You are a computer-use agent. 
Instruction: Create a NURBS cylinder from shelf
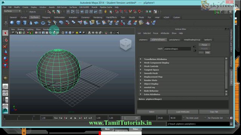click(24, 23)
